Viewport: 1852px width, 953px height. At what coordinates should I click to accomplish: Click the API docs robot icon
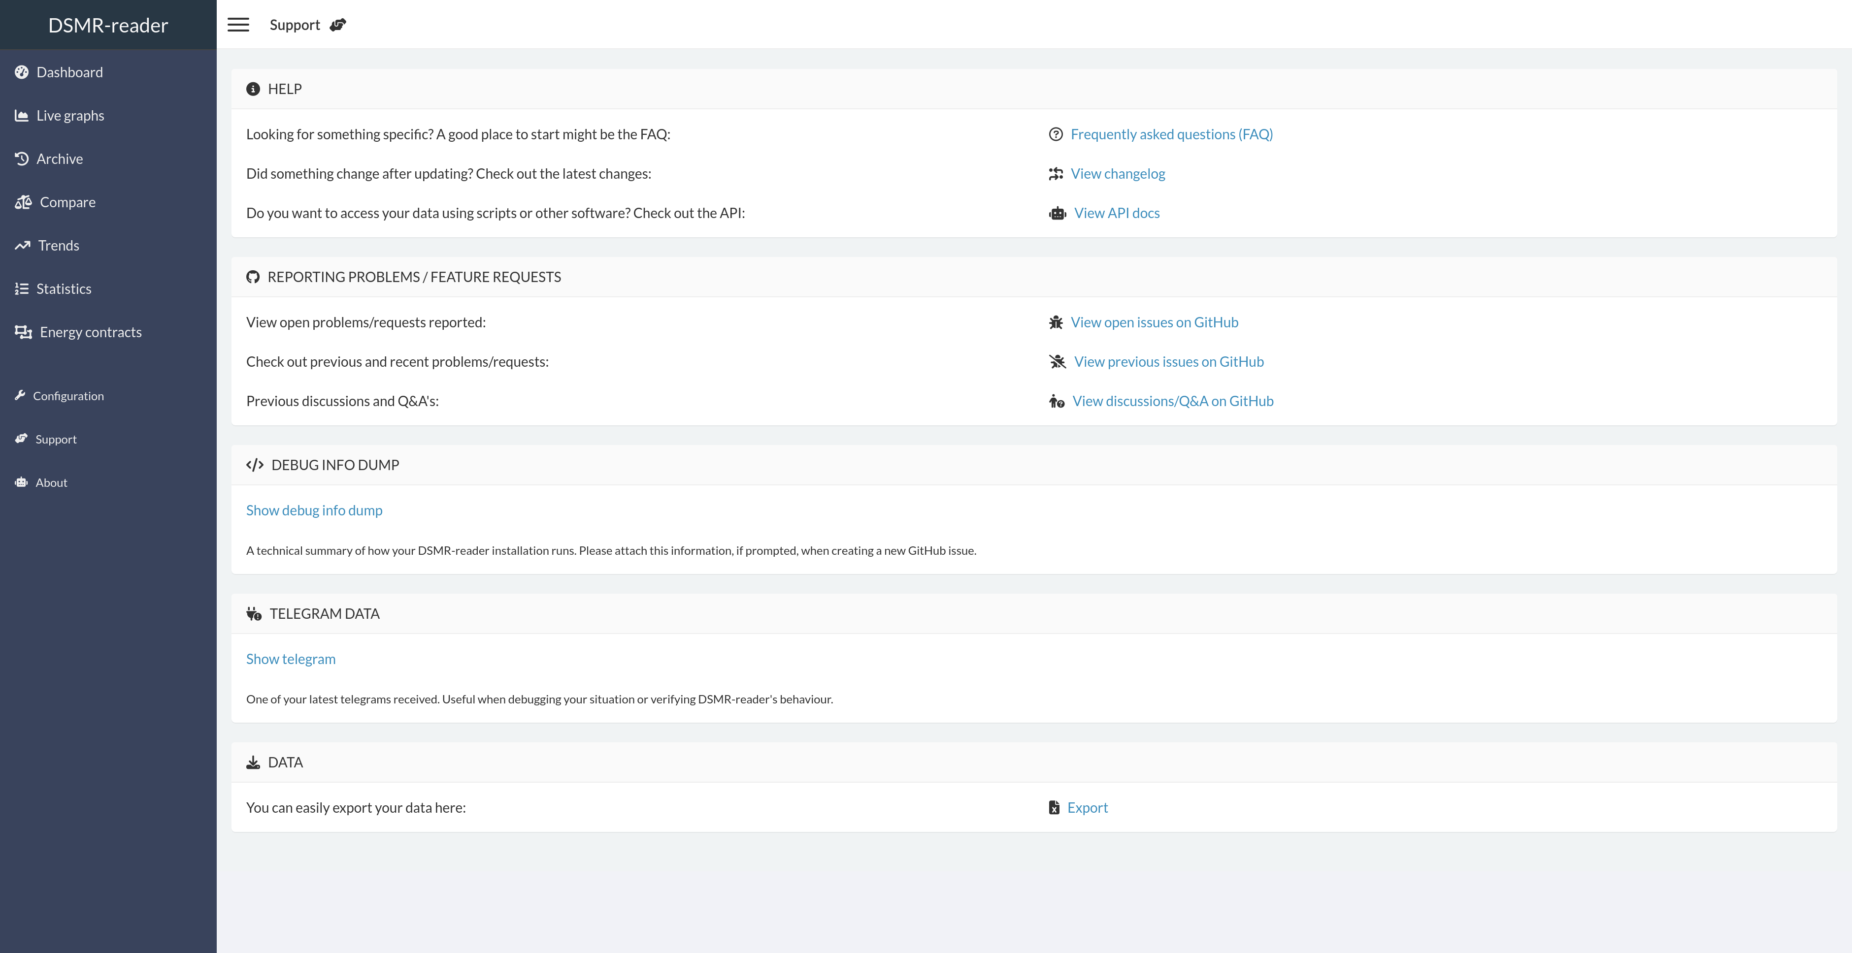click(x=1058, y=214)
